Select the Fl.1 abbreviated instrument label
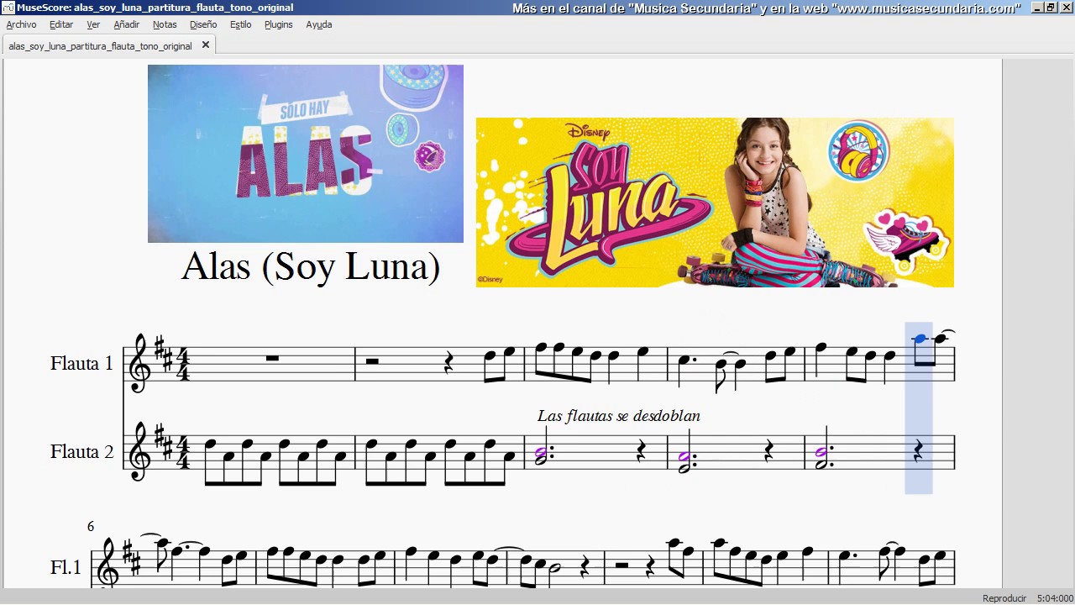 (x=66, y=567)
